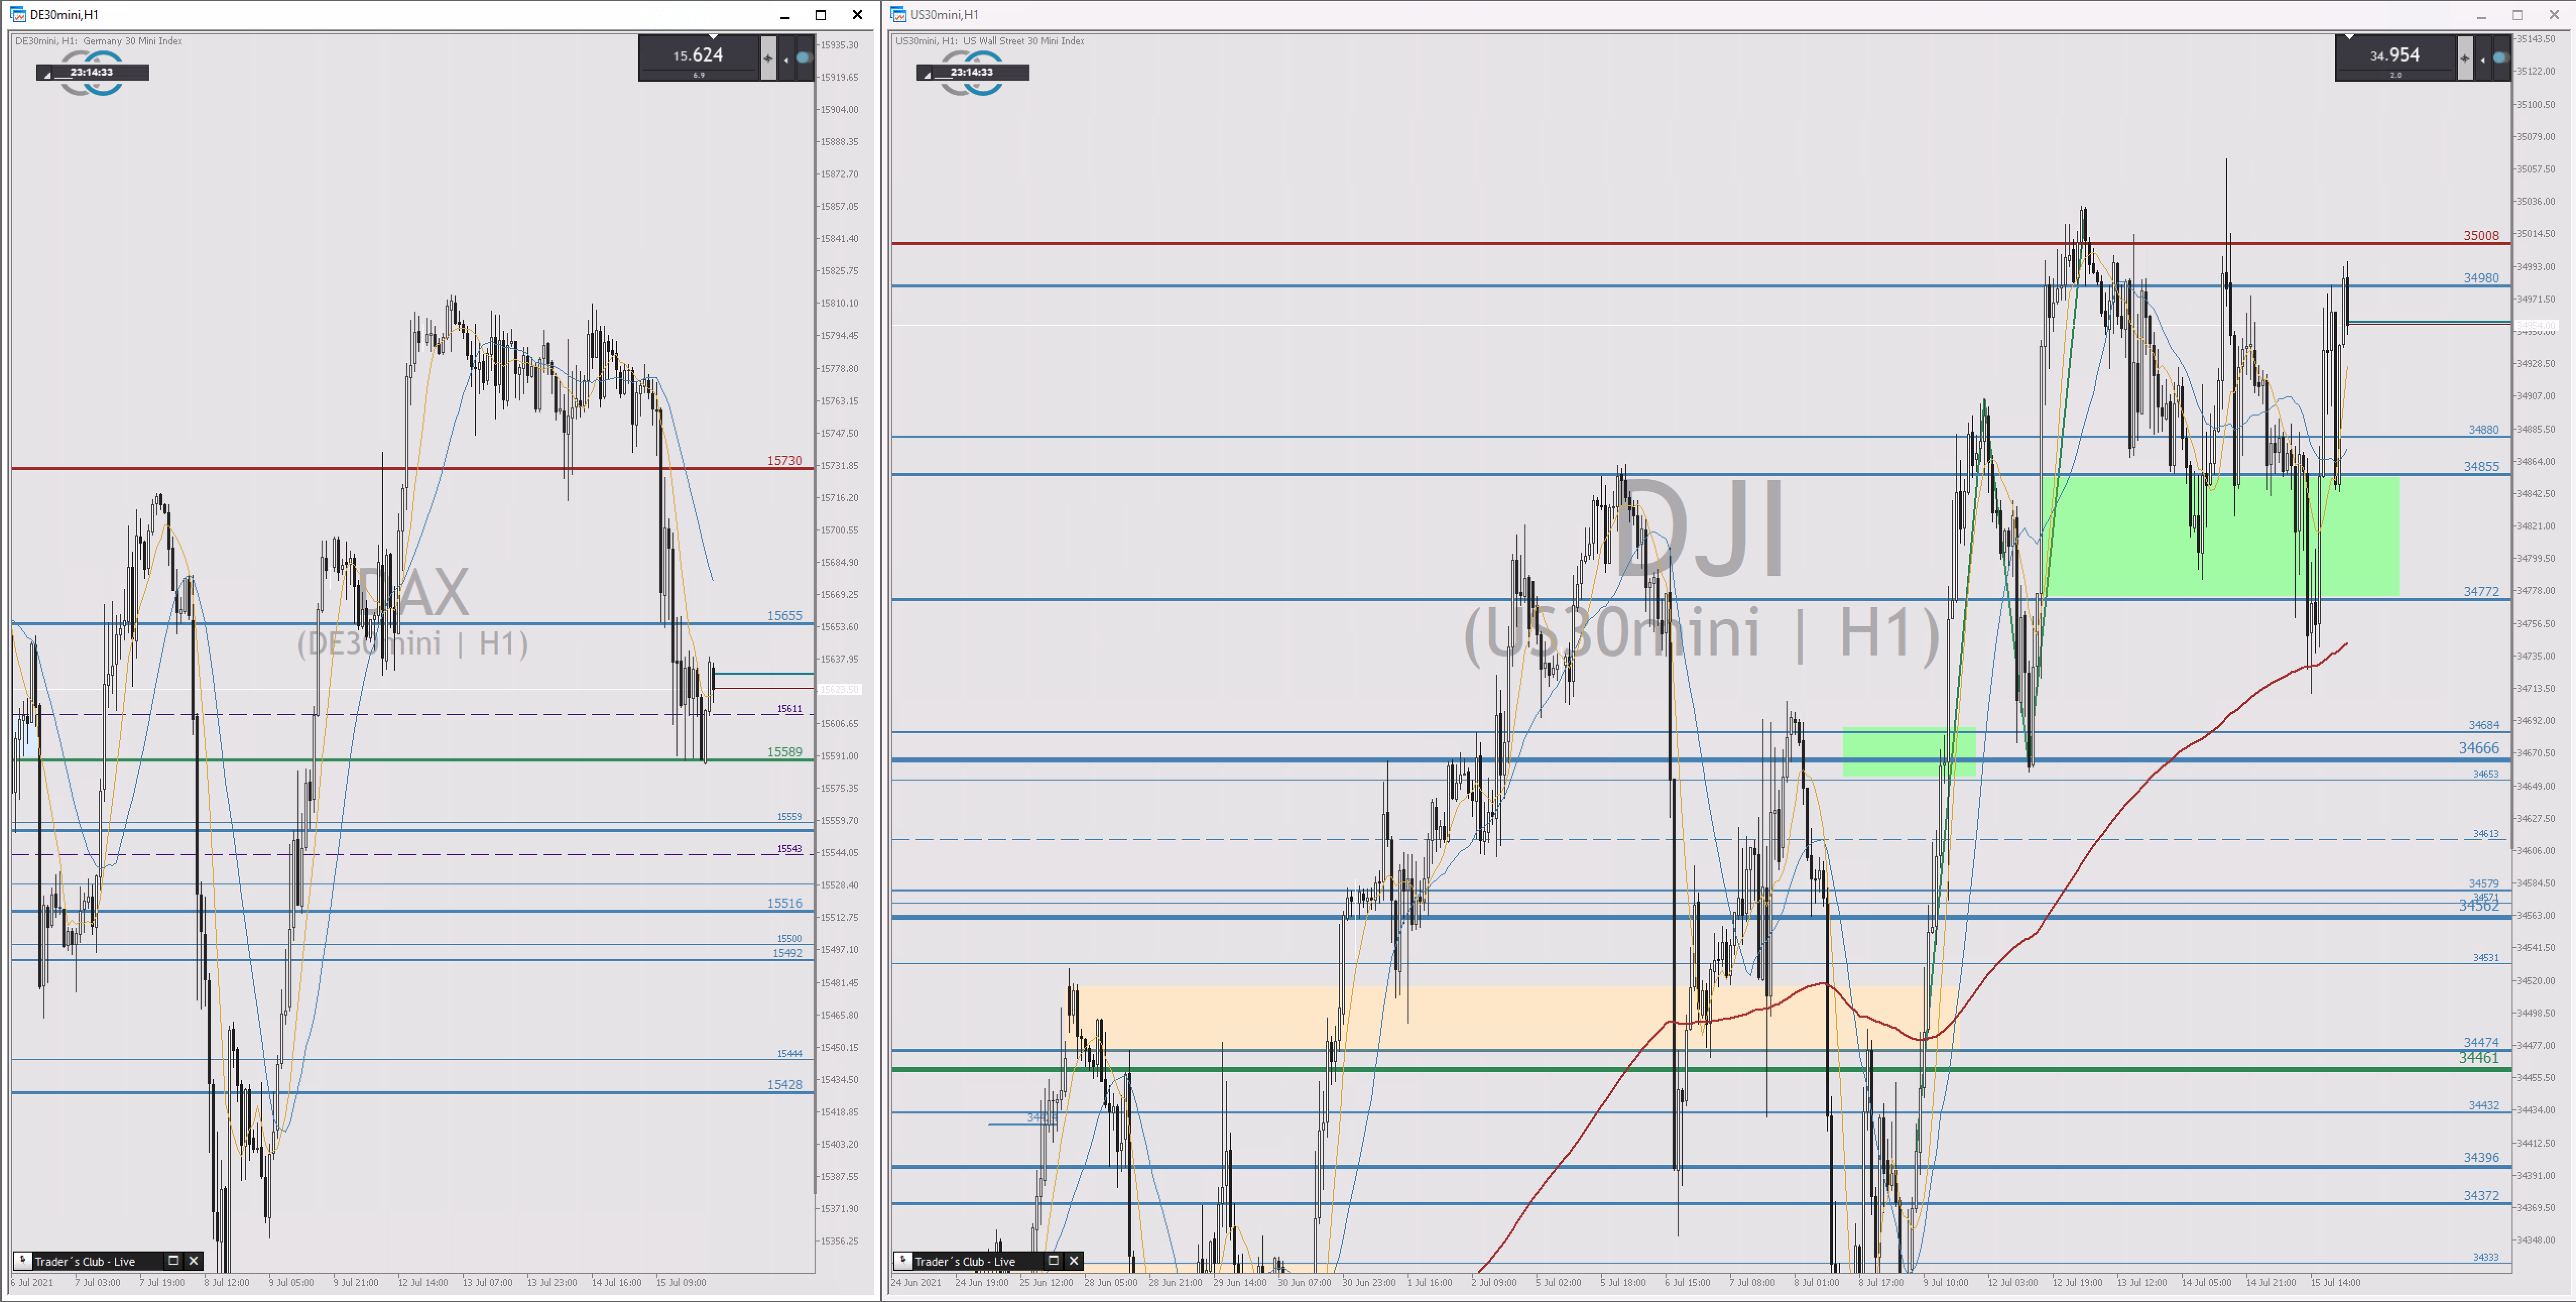Click Trader's Club pin icon on DE30mini chart

(x=23, y=1260)
